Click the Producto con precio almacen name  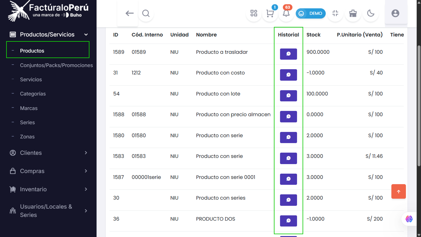233,114
